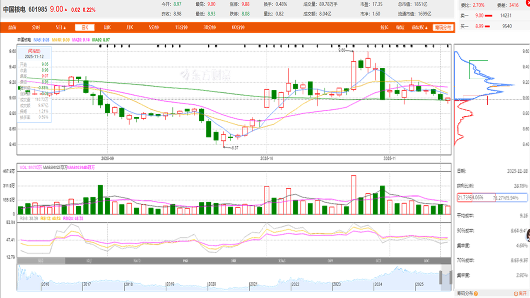Select the 日K chart tab
Screen dimensions: 530x298
85,28
